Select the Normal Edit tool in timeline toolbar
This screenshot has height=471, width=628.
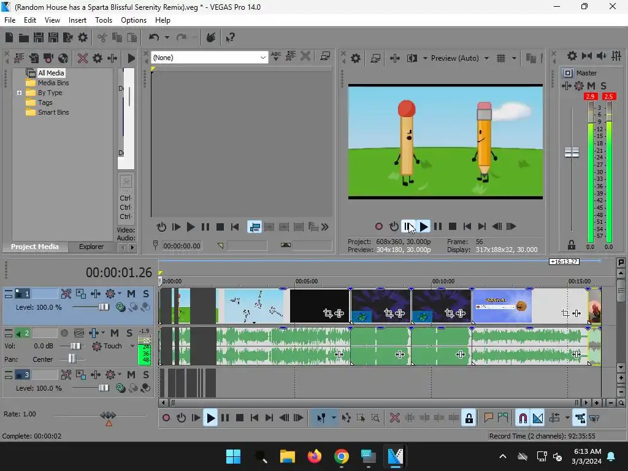321,418
